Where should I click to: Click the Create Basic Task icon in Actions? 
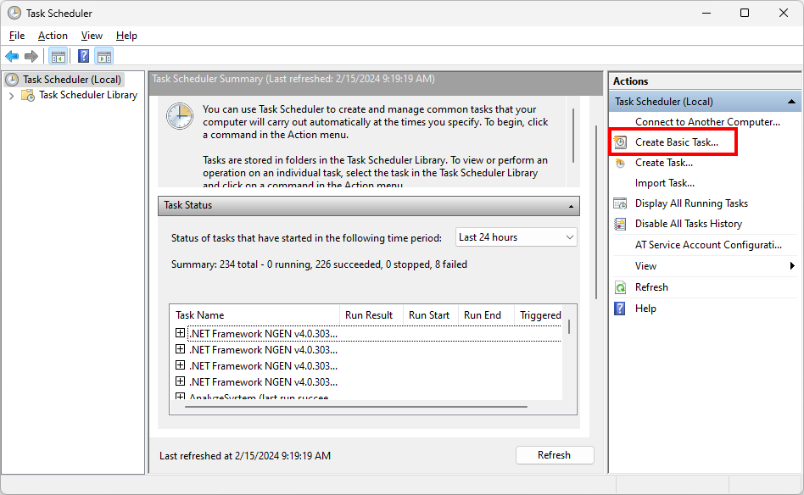point(621,142)
